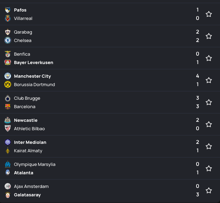Select the Kairat Almaty team name

coord(28,151)
